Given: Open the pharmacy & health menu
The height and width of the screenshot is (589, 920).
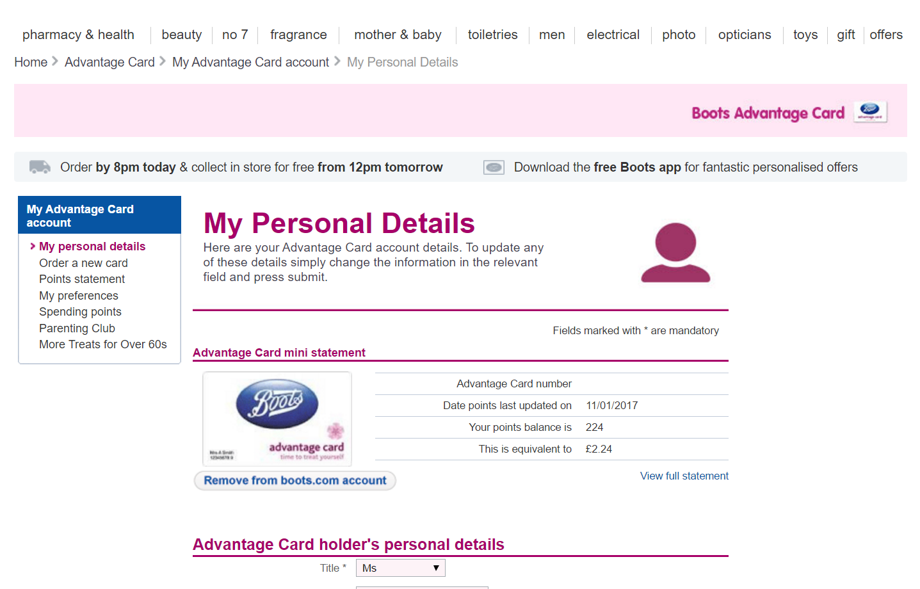Looking at the screenshot, I should (x=77, y=35).
